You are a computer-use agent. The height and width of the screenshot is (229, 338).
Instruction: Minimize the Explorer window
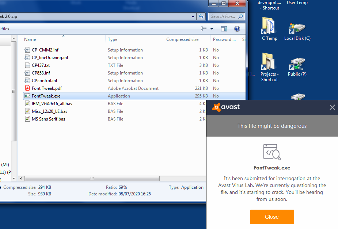click(x=214, y=3)
